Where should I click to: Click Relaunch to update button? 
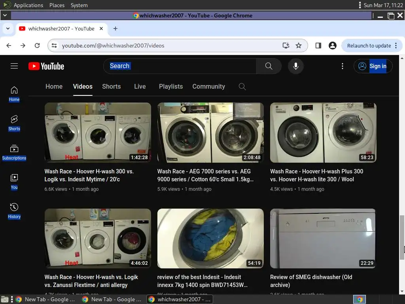click(369, 46)
